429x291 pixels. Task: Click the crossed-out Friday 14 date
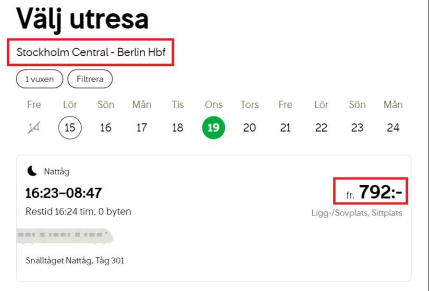34,128
